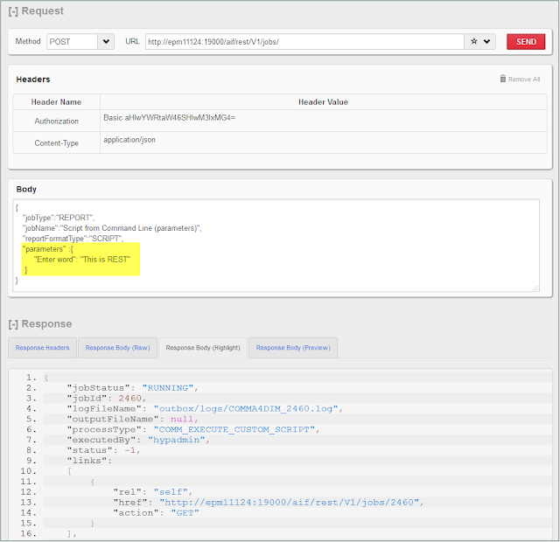Open the Method dropdown arrow
560x542 pixels.
coord(106,42)
